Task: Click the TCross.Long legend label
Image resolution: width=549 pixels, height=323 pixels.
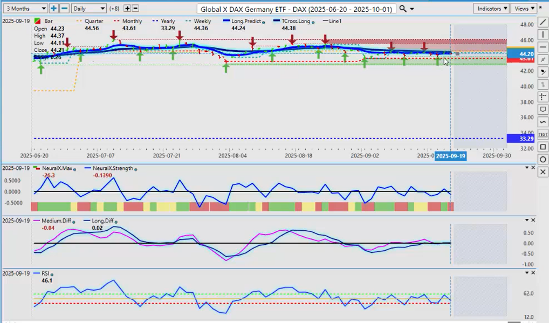Action: 296,21
